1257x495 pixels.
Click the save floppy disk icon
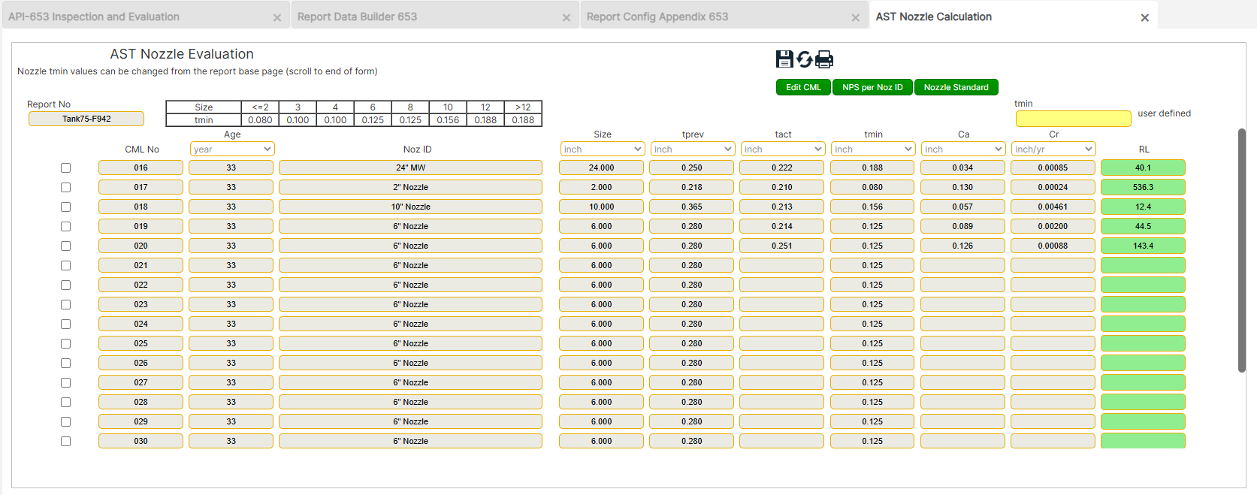click(x=784, y=59)
